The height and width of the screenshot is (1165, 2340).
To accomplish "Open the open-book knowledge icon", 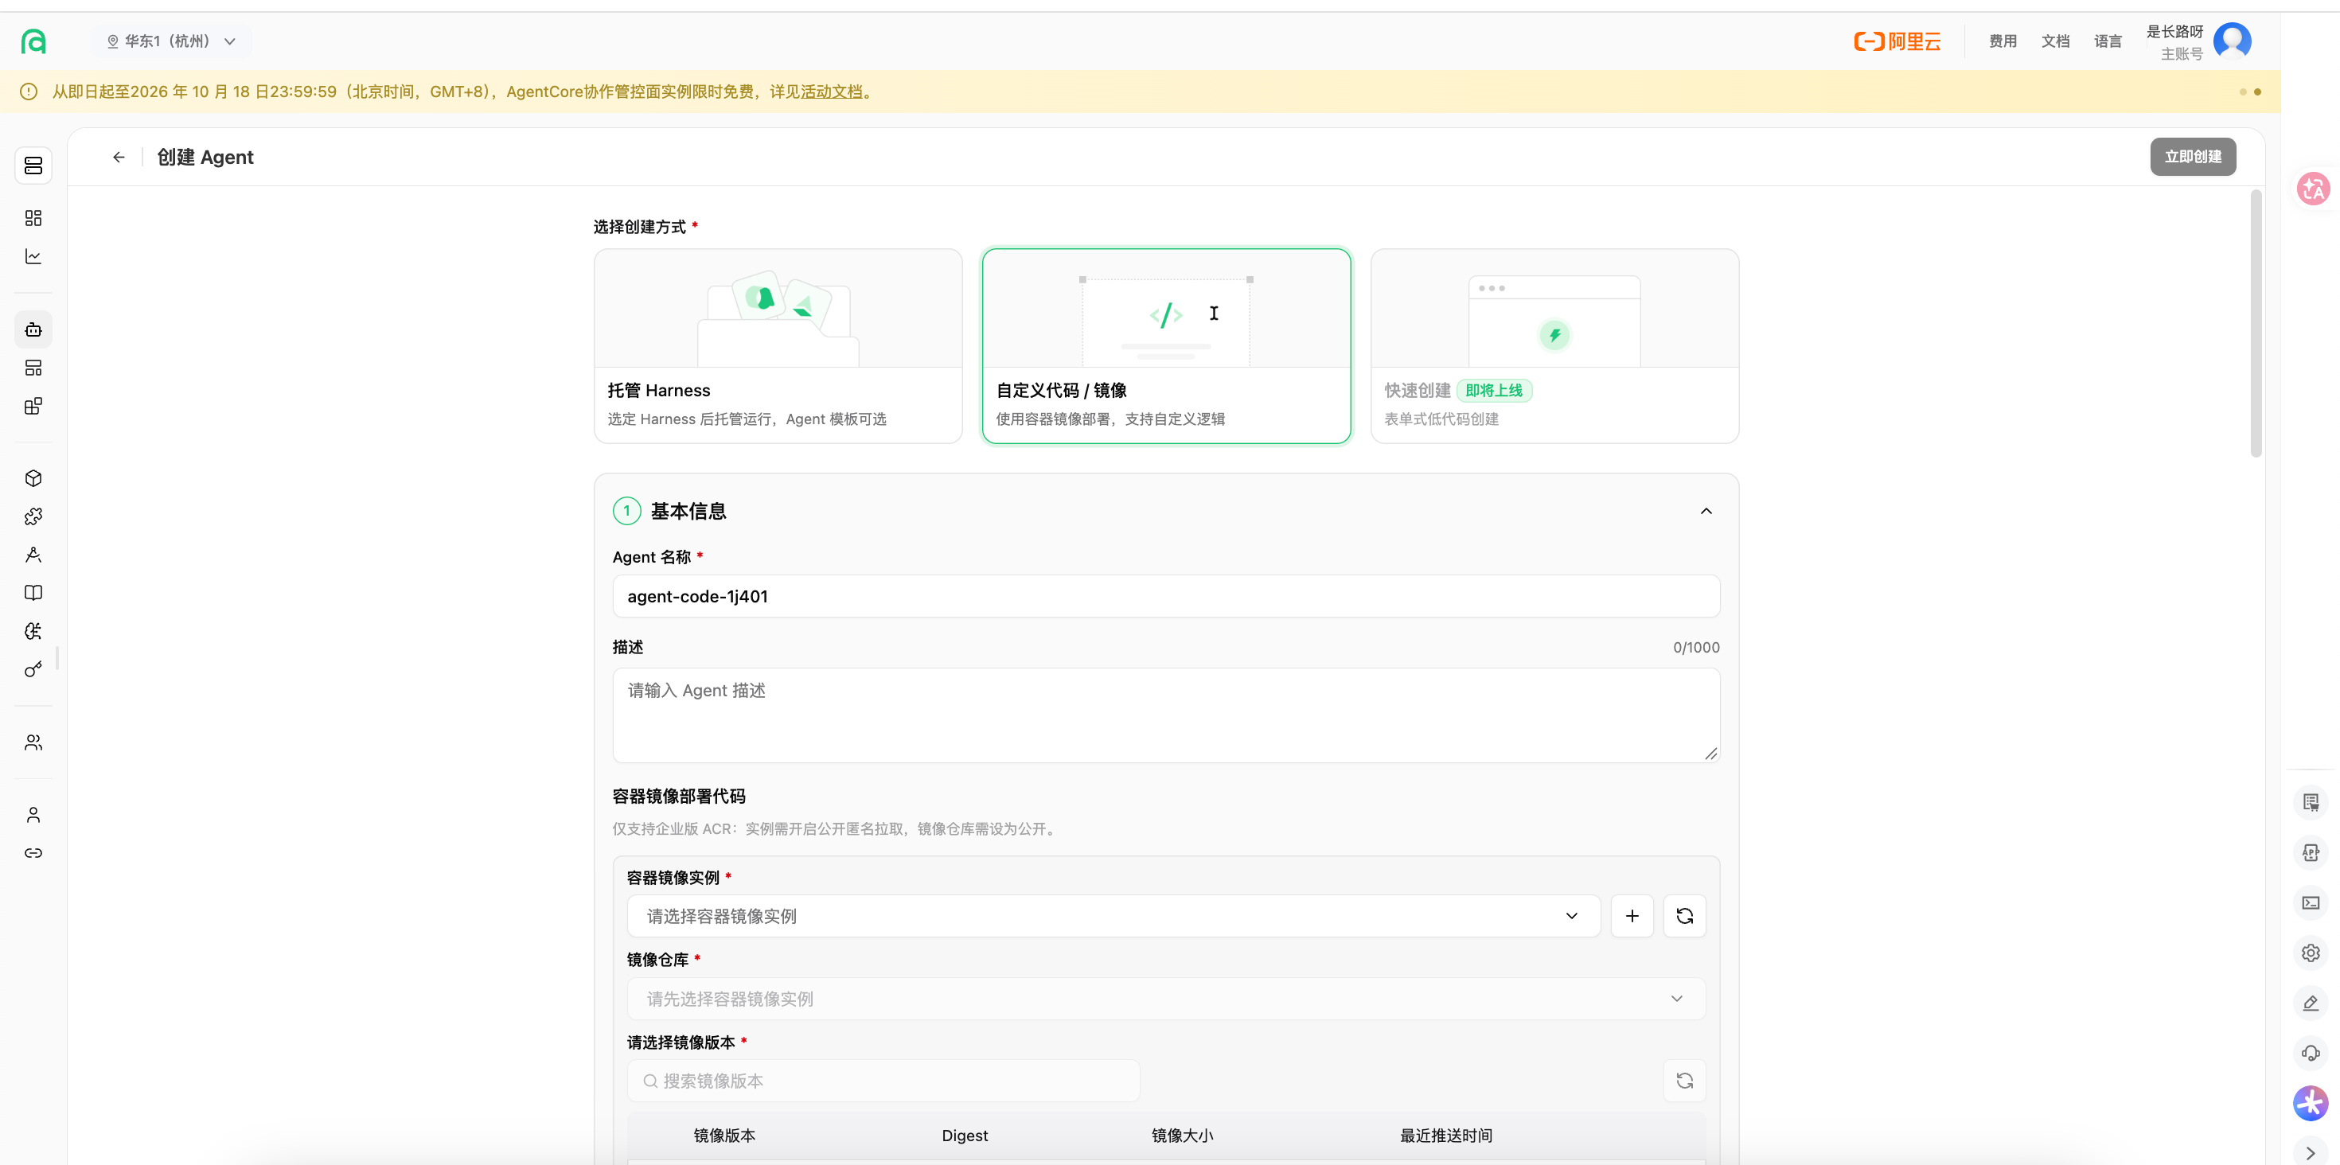I will pos(33,593).
